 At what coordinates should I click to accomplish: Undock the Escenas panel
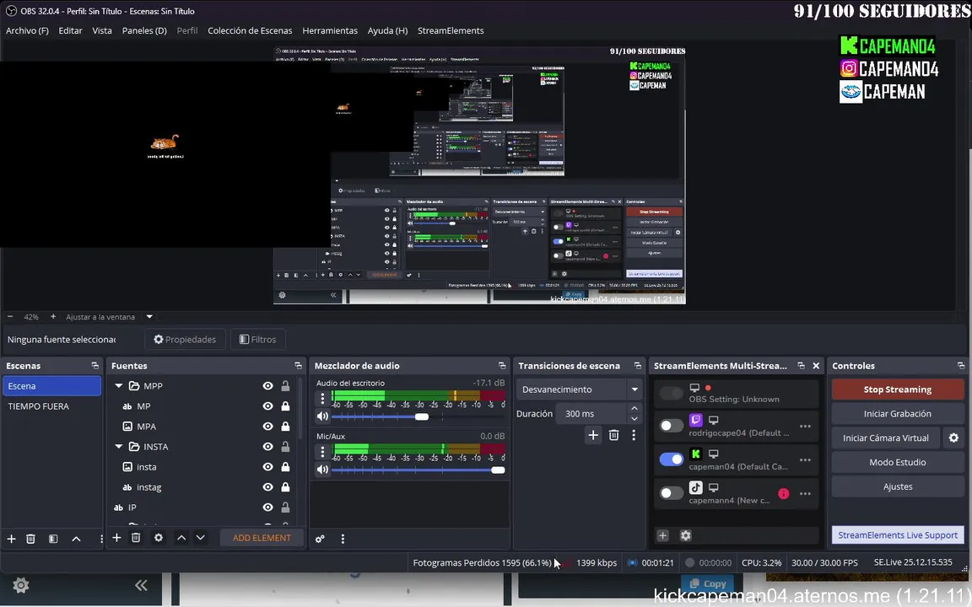coord(94,365)
